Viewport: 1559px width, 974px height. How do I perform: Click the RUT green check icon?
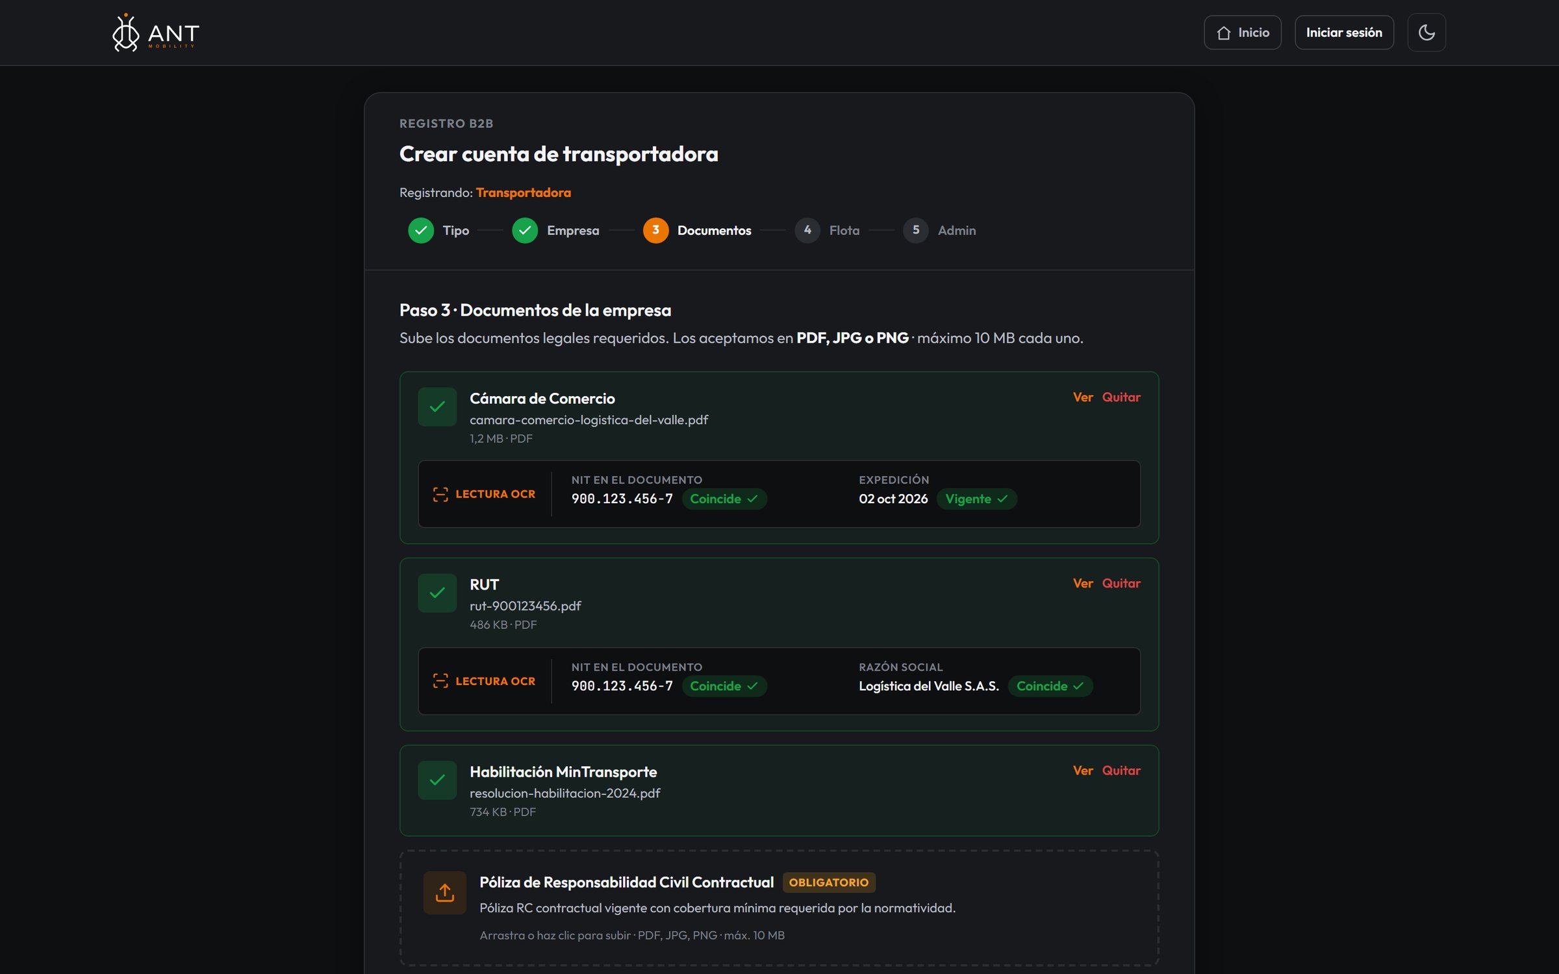click(437, 593)
